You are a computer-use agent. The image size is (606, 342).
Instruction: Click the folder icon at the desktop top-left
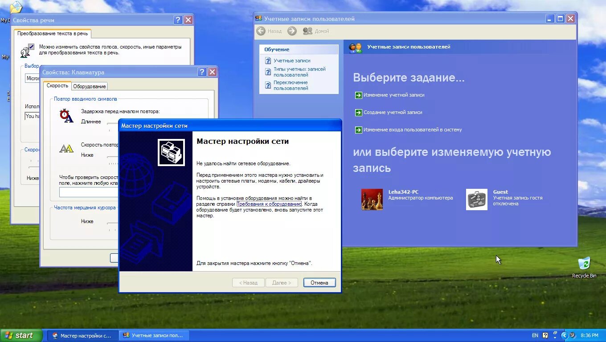pyautogui.click(x=16, y=8)
